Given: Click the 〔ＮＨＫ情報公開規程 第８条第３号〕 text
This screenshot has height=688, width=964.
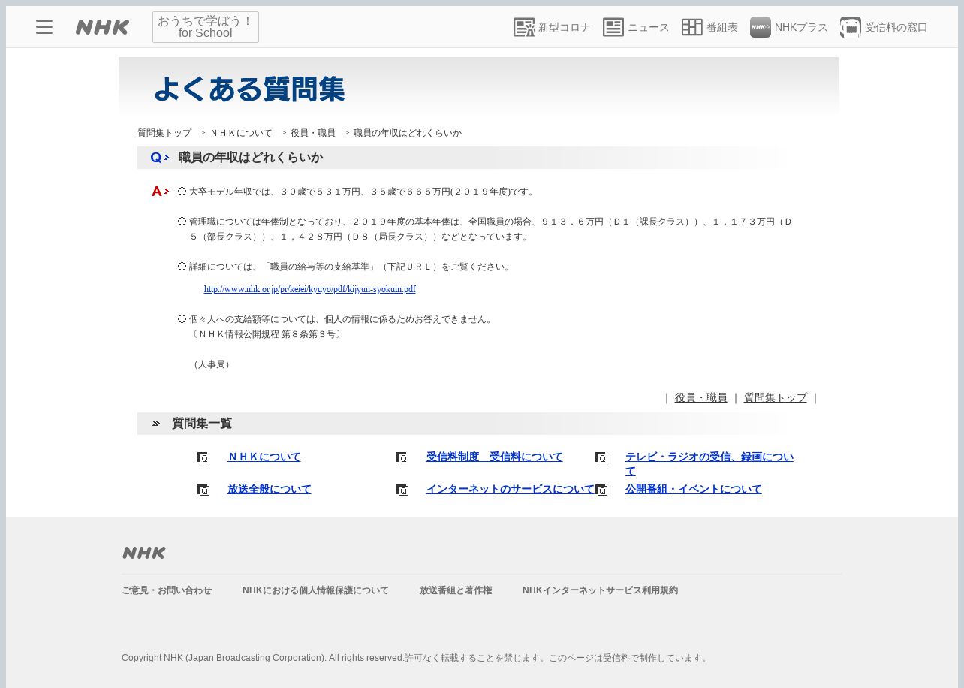Looking at the screenshot, I should [x=266, y=334].
